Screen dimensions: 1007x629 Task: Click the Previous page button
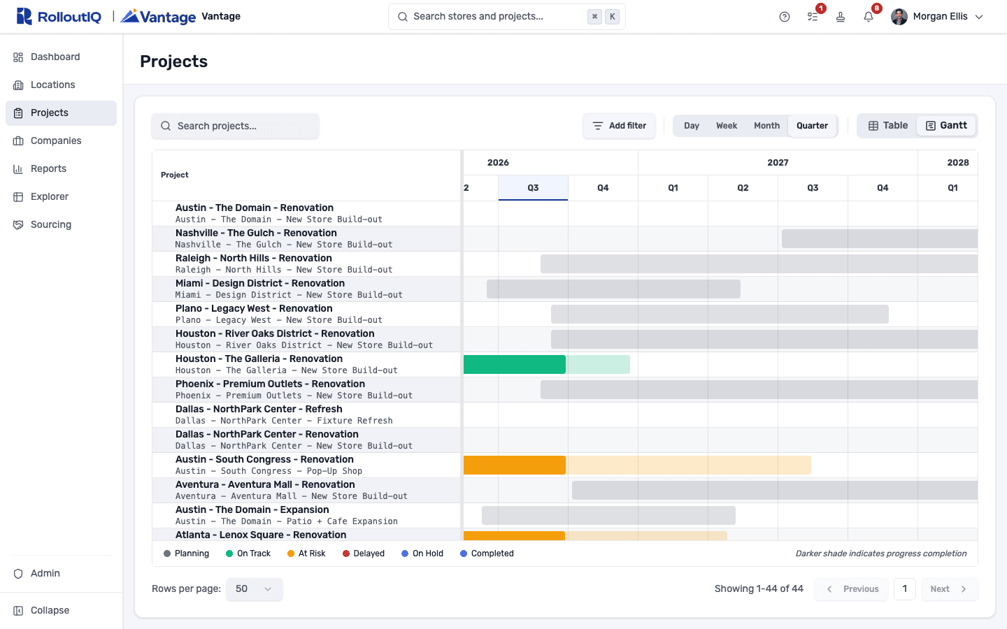(852, 589)
